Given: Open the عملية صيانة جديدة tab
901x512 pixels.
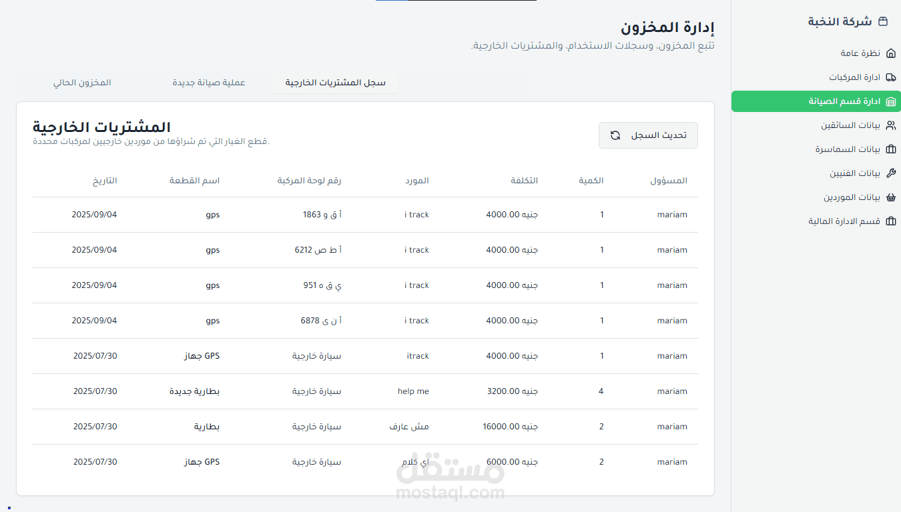Looking at the screenshot, I should pos(209,83).
